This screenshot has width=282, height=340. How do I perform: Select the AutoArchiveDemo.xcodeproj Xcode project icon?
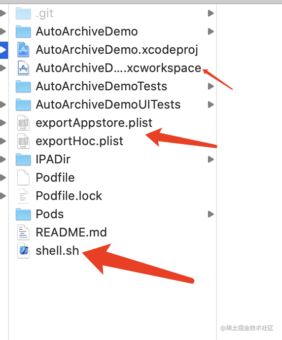[23, 50]
